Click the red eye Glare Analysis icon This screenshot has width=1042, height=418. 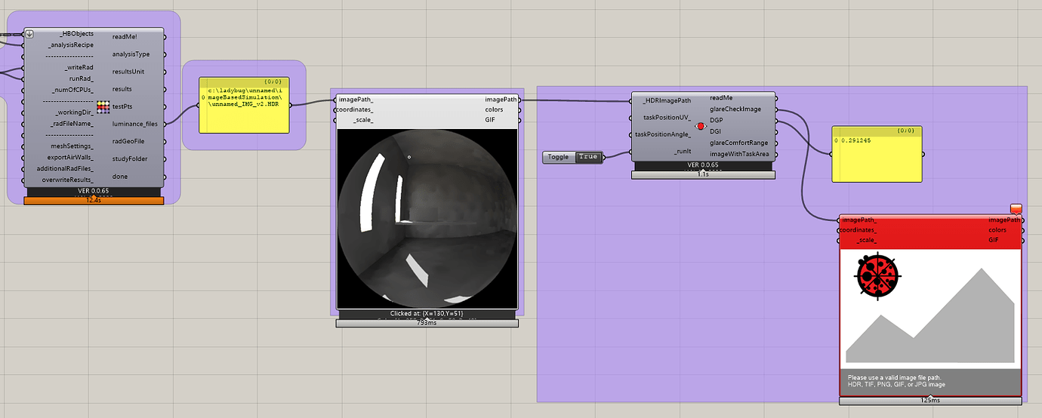pyautogui.click(x=701, y=126)
